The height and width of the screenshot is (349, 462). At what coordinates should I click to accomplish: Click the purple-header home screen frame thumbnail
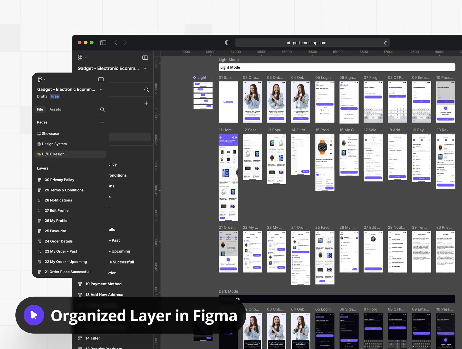[228, 177]
